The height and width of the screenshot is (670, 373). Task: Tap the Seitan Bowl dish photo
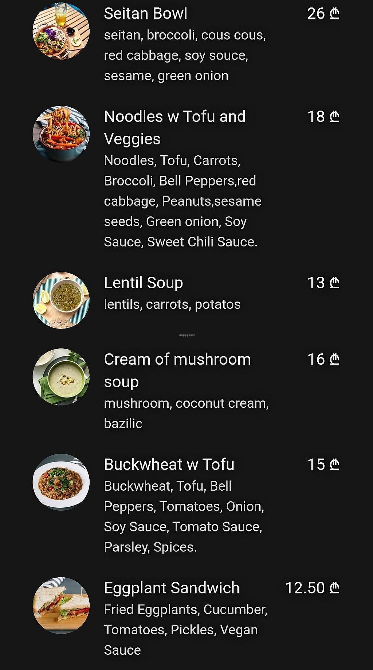coord(61,31)
